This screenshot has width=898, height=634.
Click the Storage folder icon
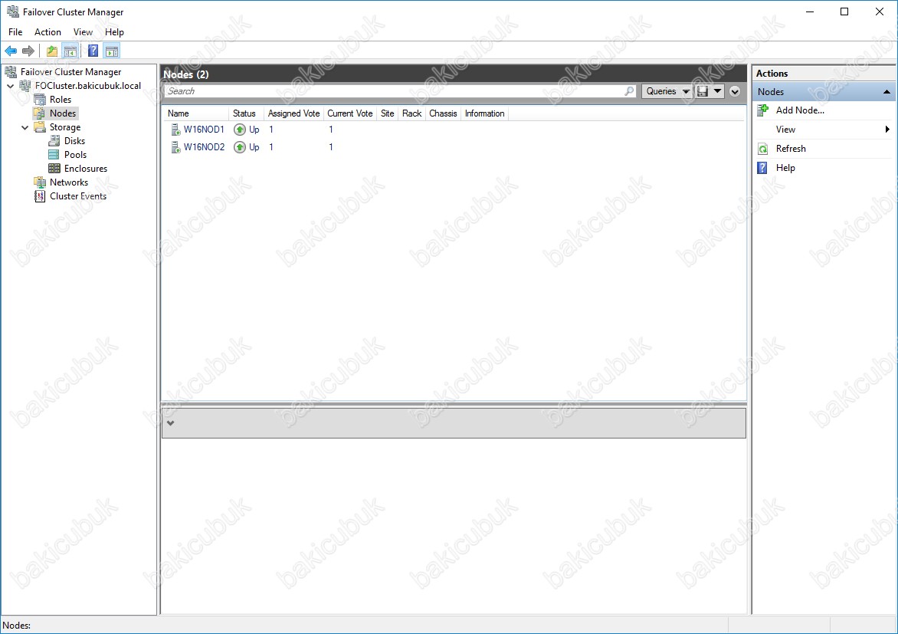coord(40,126)
